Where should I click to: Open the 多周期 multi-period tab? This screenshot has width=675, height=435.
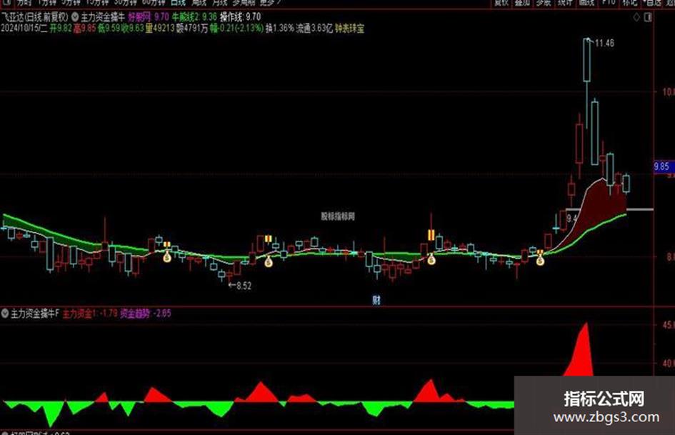(x=244, y=3)
